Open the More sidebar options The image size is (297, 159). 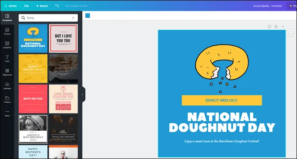click(7, 113)
